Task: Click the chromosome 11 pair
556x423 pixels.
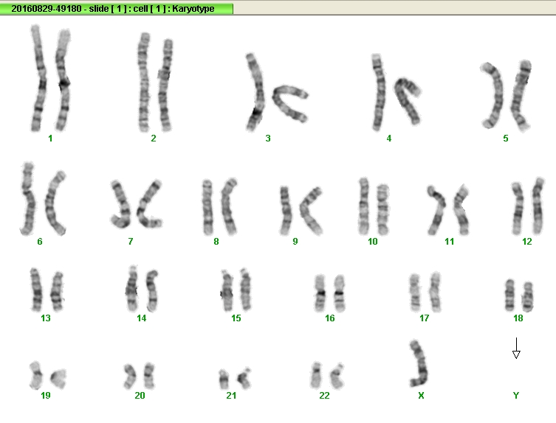Action: pos(448,209)
